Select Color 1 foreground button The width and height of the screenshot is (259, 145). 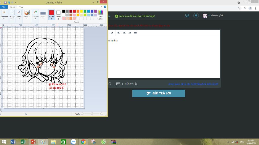tap(52, 15)
